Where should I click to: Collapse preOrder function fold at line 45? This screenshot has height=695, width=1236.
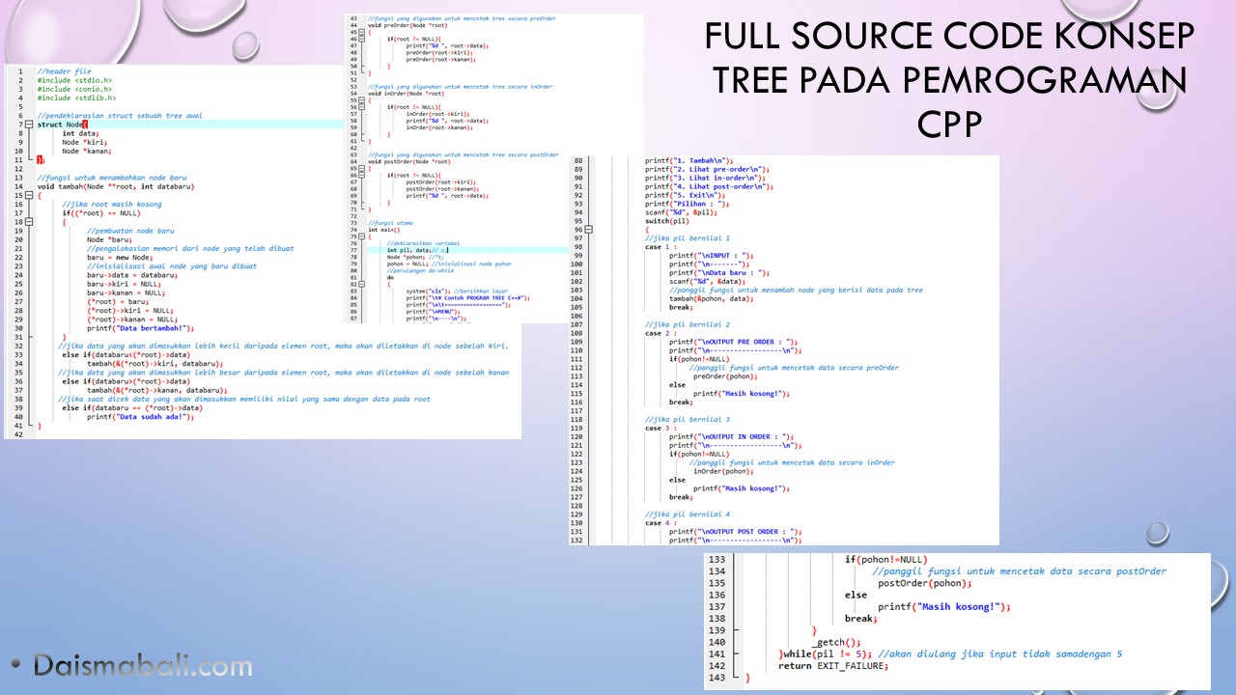coord(359,32)
